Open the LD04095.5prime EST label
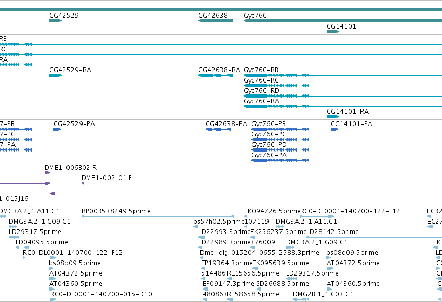Screen dimensions: 442x302 42,242
